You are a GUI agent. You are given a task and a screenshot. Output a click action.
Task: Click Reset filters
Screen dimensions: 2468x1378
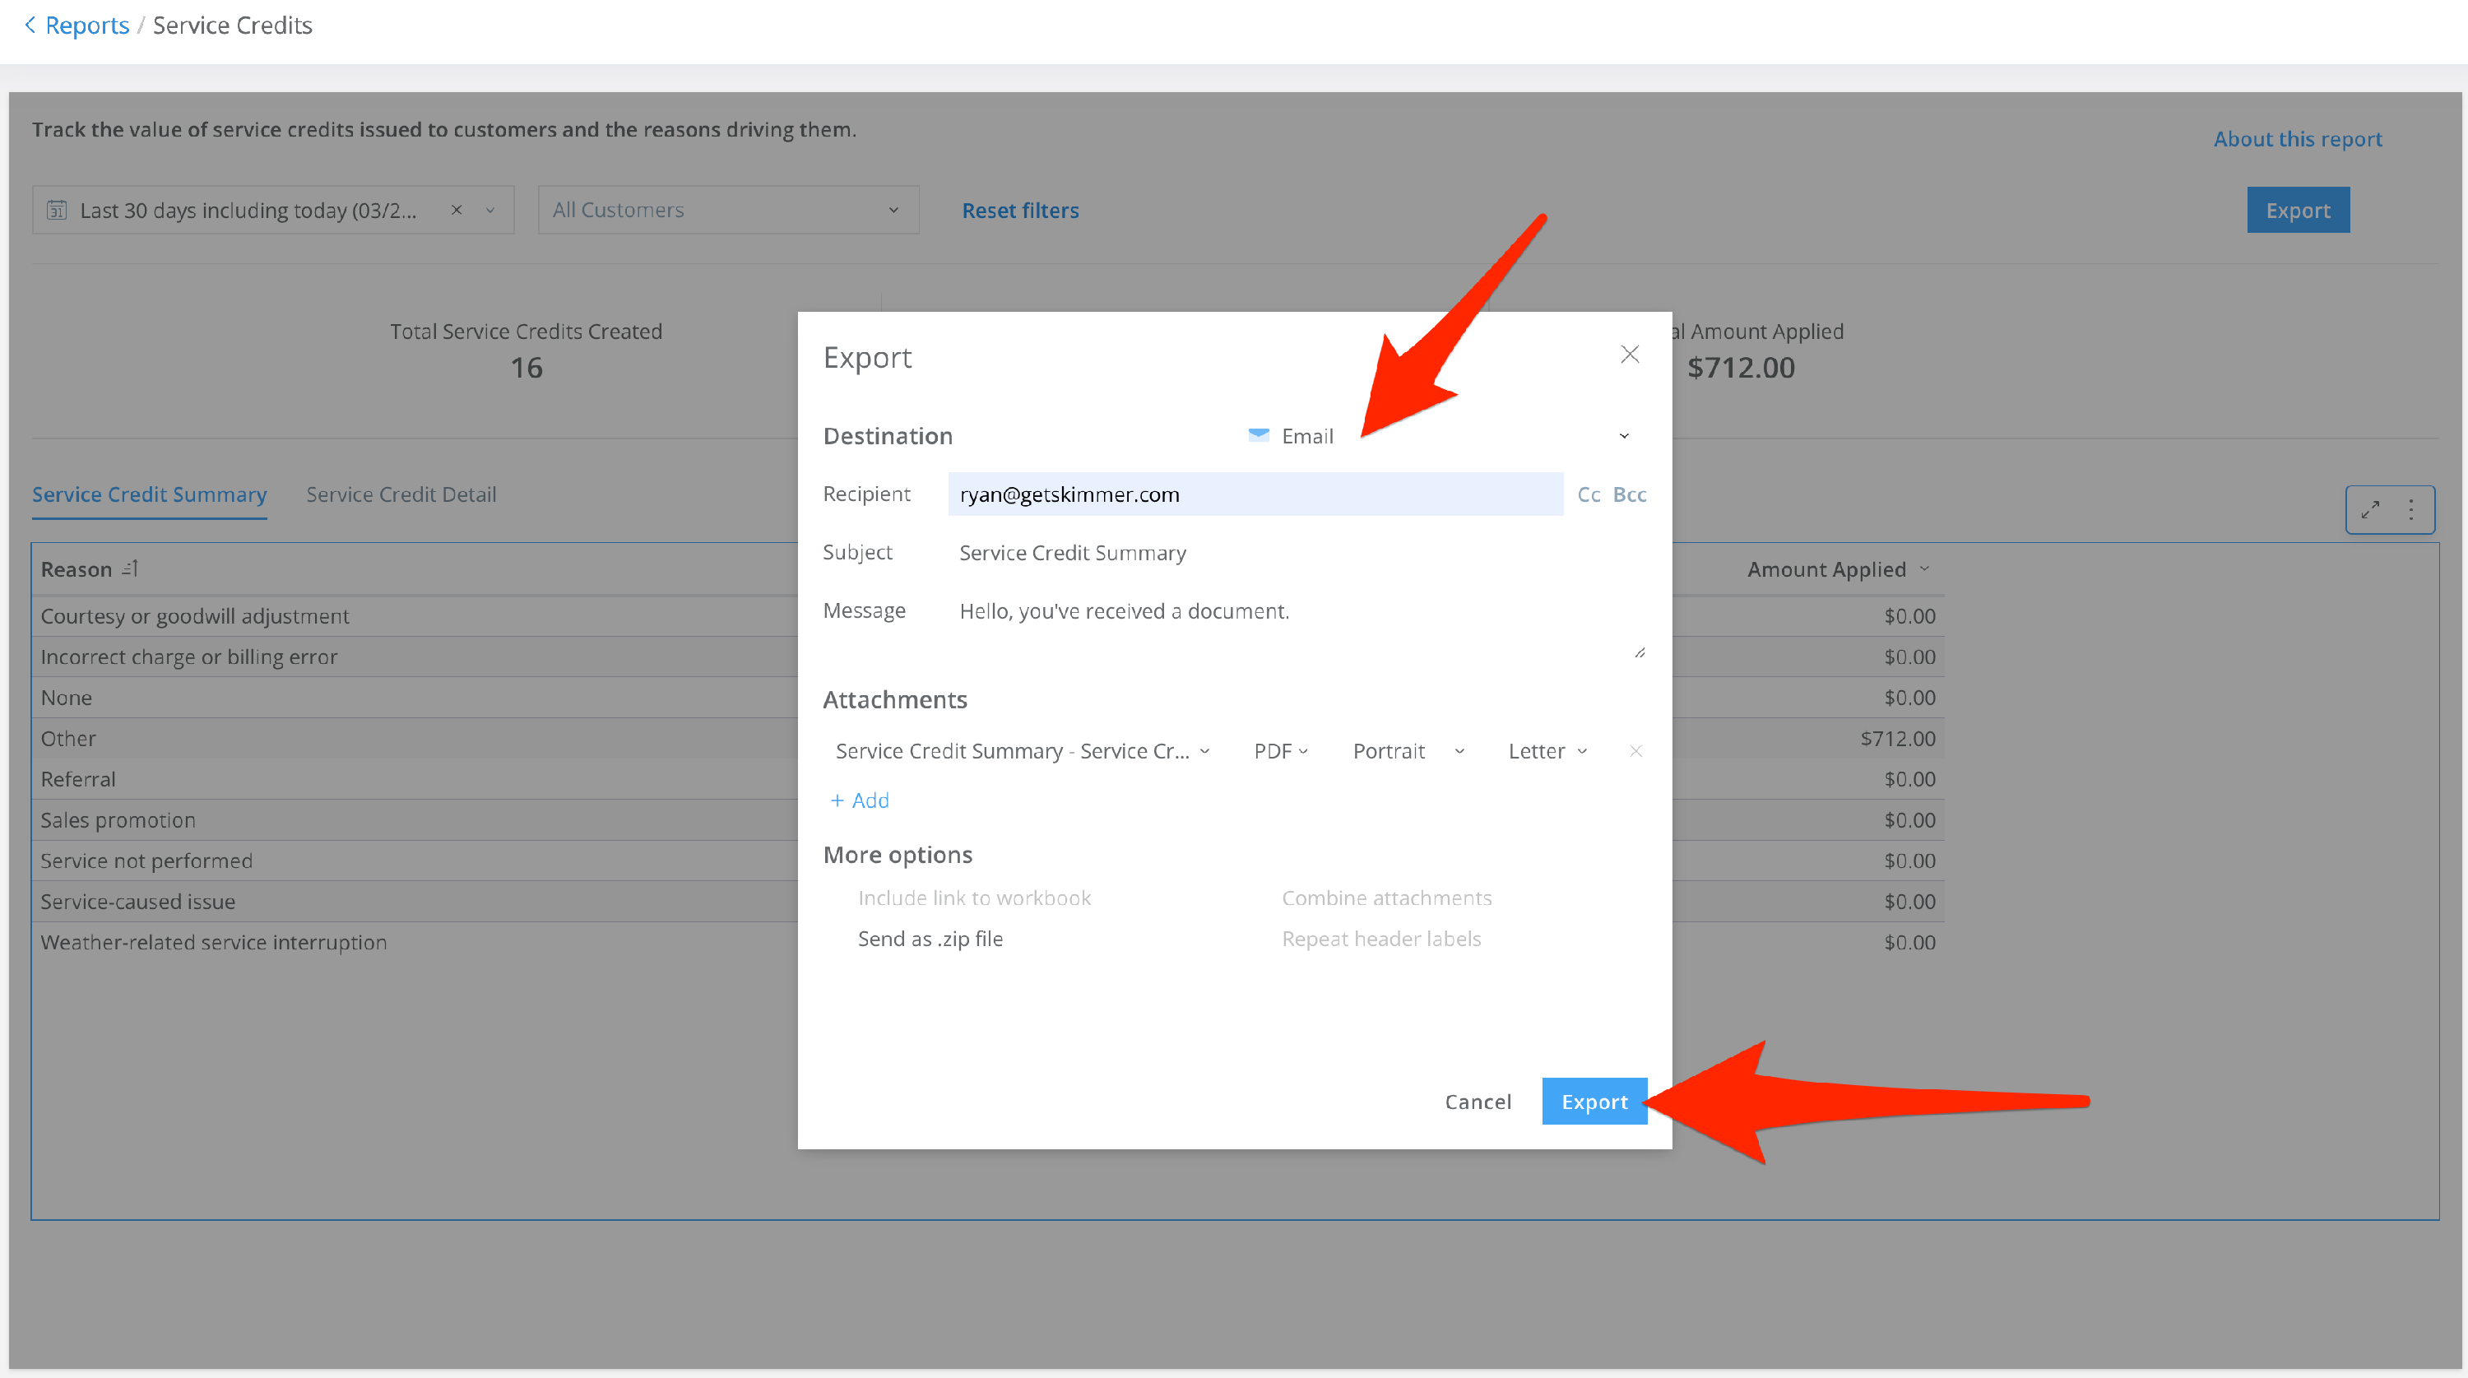tap(1020, 210)
